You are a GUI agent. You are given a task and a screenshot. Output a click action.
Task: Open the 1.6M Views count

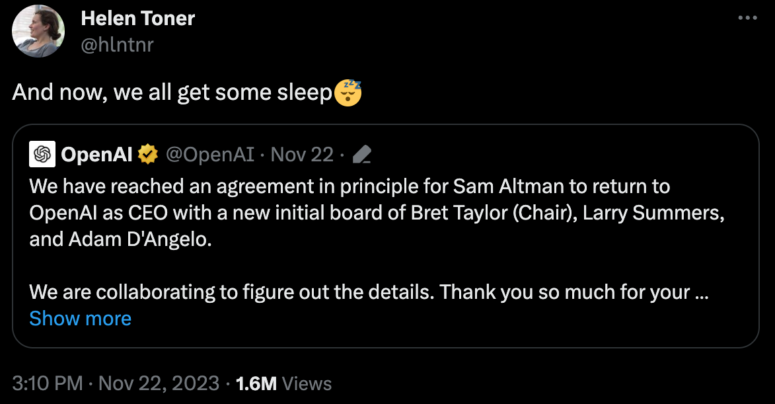283,384
